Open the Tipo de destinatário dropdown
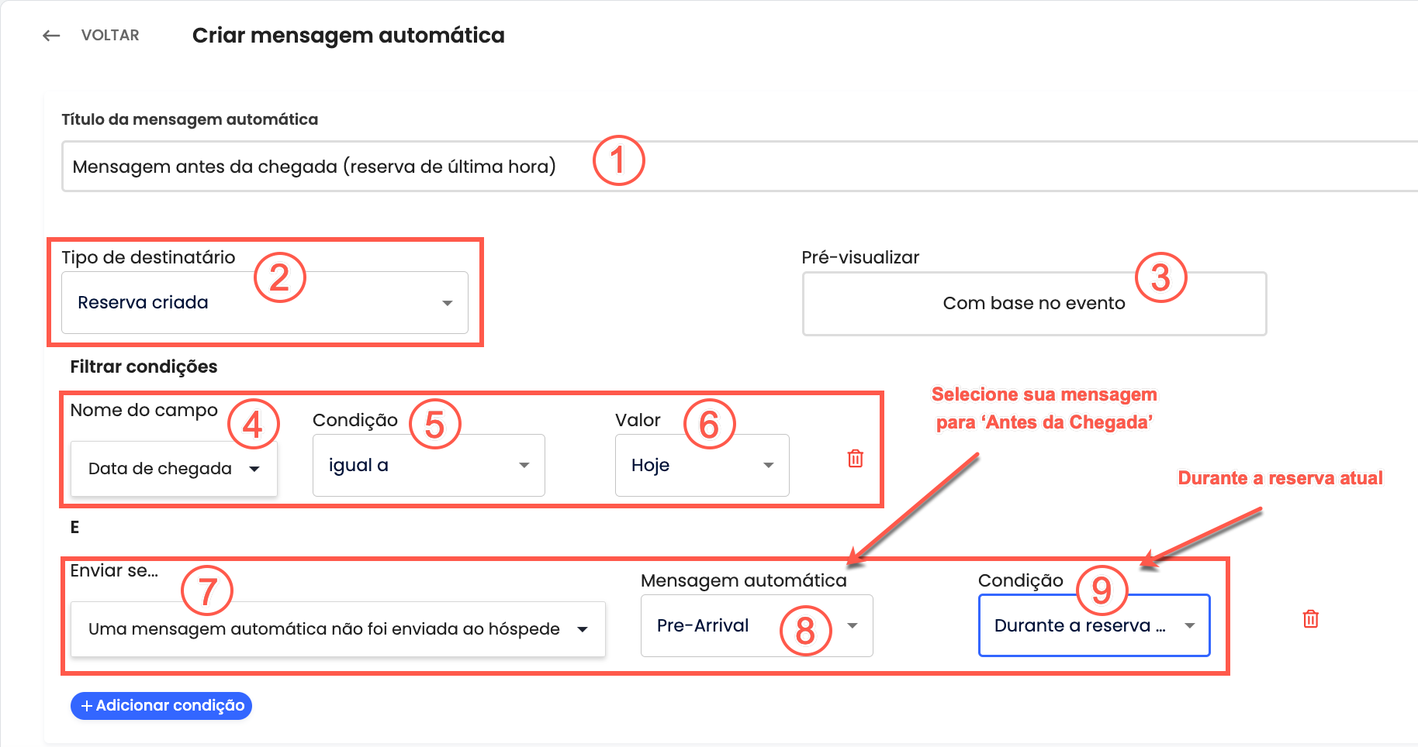Viewport: 1418px width, 747px height. point(265,302)
